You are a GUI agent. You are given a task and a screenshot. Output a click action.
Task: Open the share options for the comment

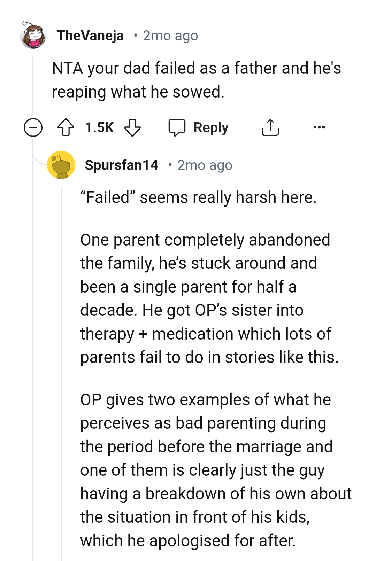[x=270, y=127]
